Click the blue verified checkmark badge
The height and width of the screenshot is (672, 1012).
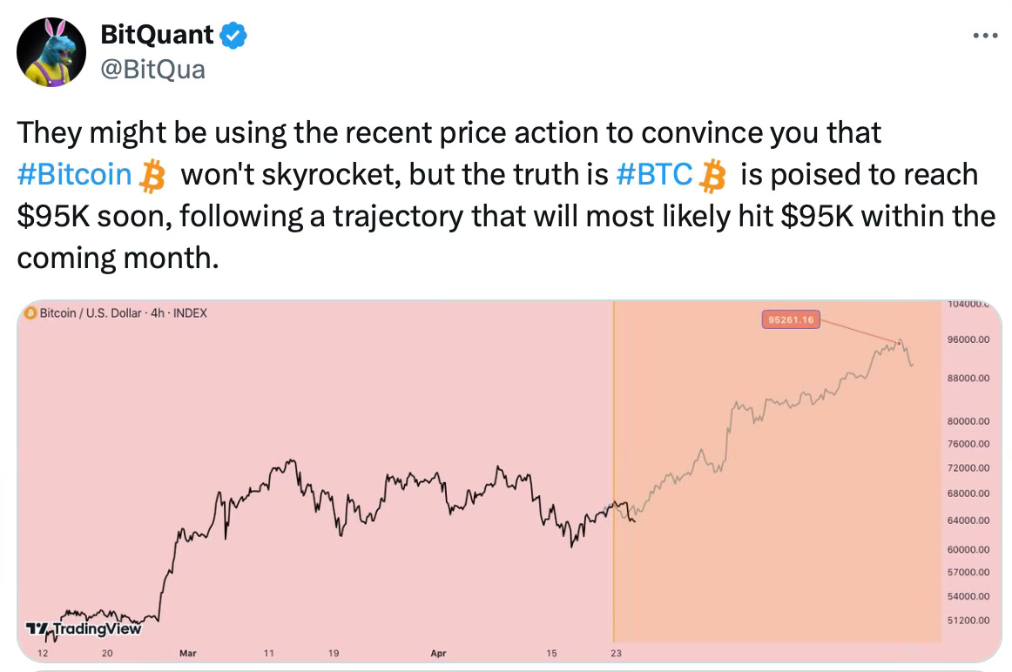pos(233,35)
